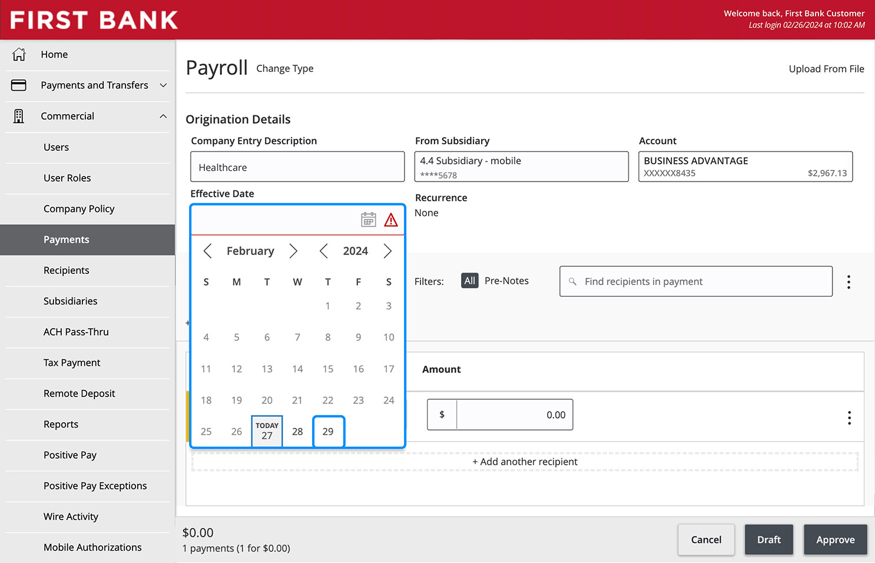Open ACH Pass-Thru menu item
The image size is (875, 563).
tap(88, 332)
